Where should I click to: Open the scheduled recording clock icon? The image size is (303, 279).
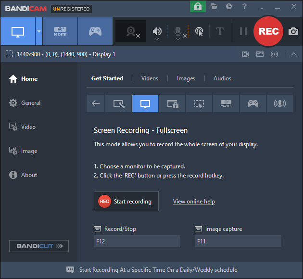229,6
